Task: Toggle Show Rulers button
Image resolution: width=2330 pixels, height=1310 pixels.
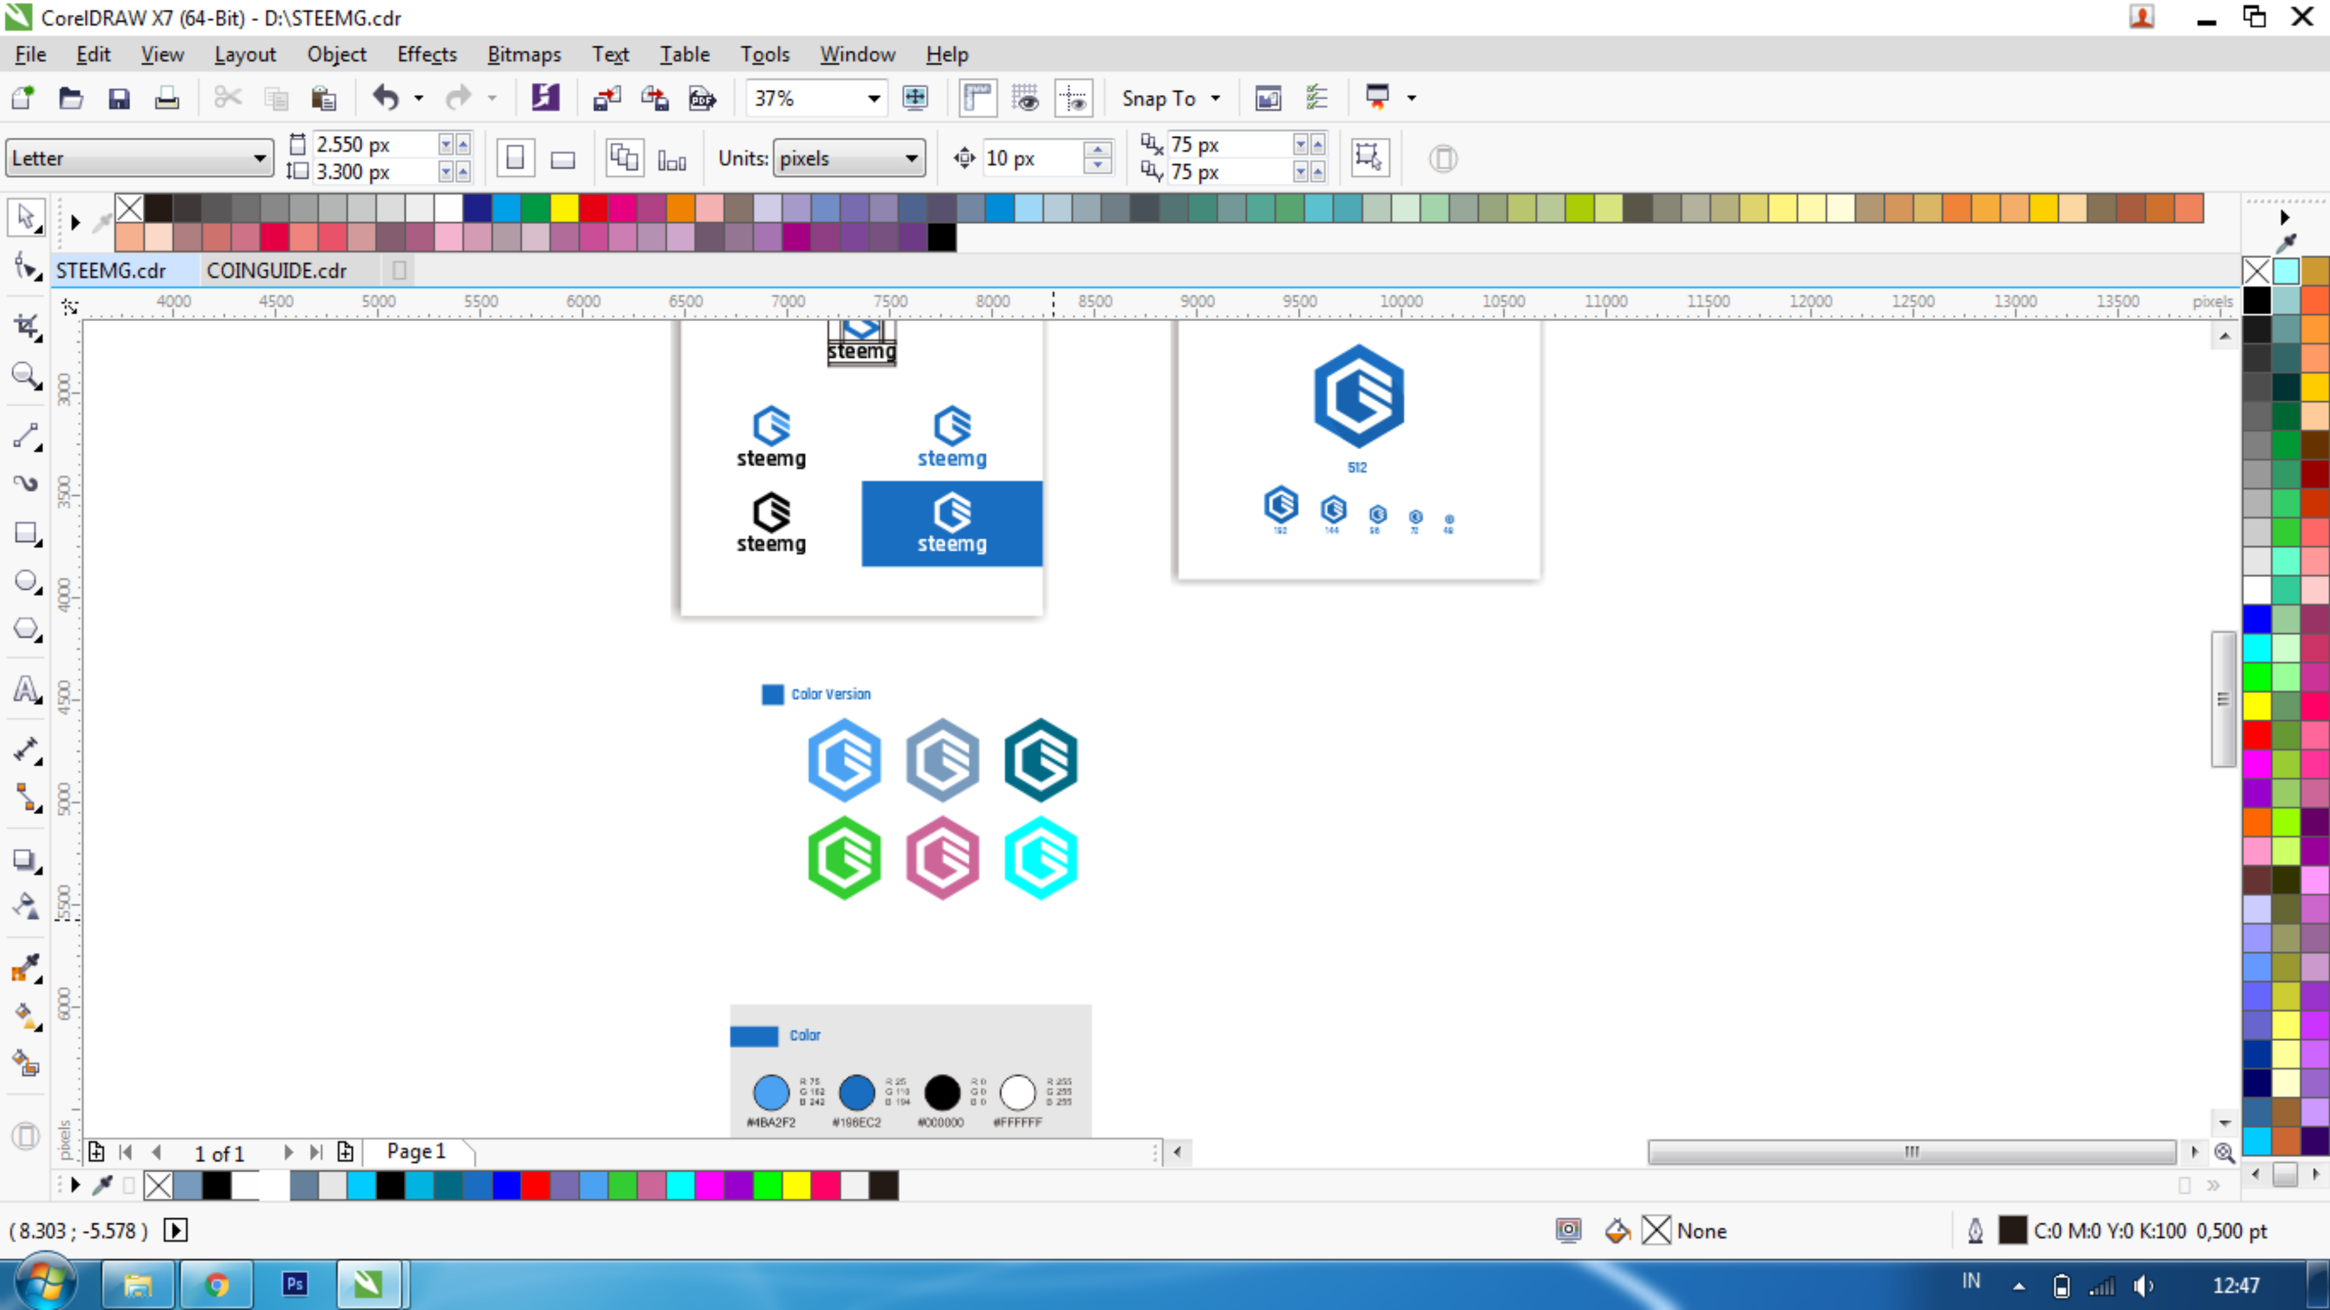Action: pyautogui.click(x=978, y=98)
